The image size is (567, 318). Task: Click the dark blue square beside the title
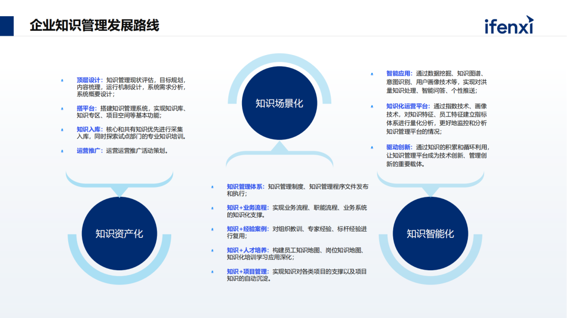point(7,26)
